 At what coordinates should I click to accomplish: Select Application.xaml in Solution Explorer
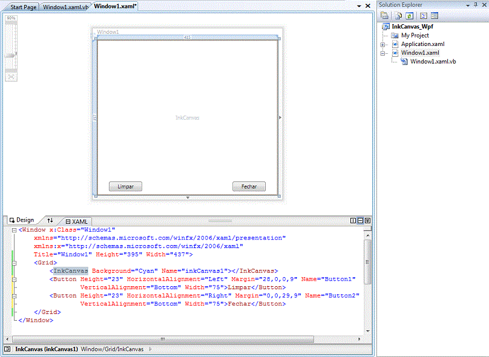[x=422, y=44]
